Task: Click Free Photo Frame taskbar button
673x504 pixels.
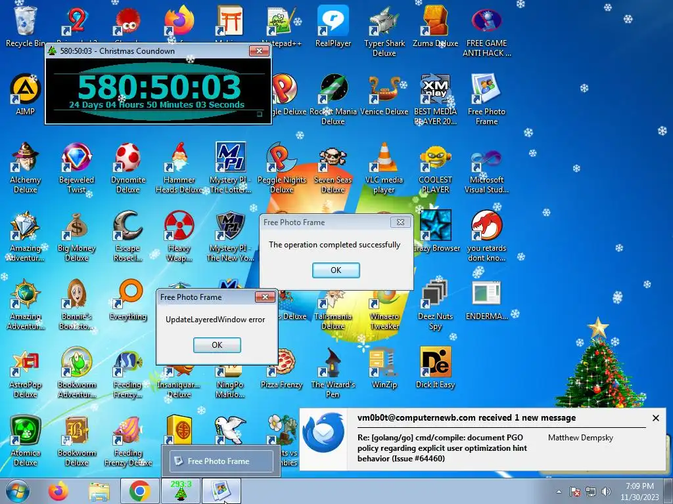Action: tap(221, 491)
